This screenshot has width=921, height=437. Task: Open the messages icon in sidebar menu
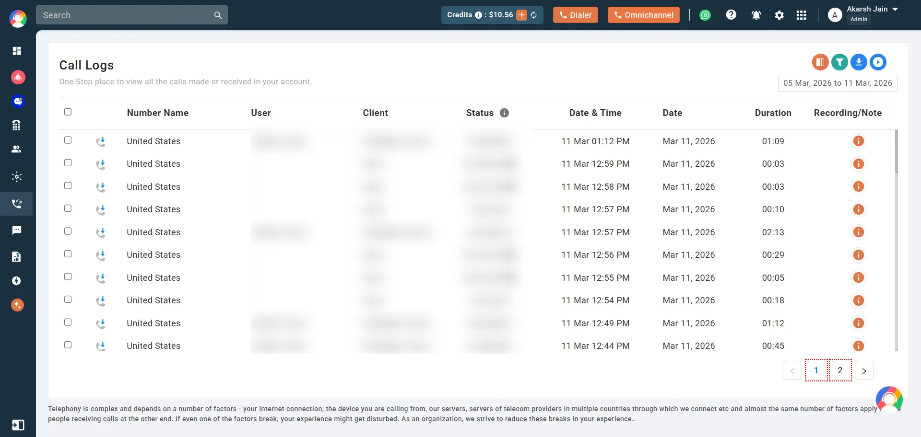17,230
